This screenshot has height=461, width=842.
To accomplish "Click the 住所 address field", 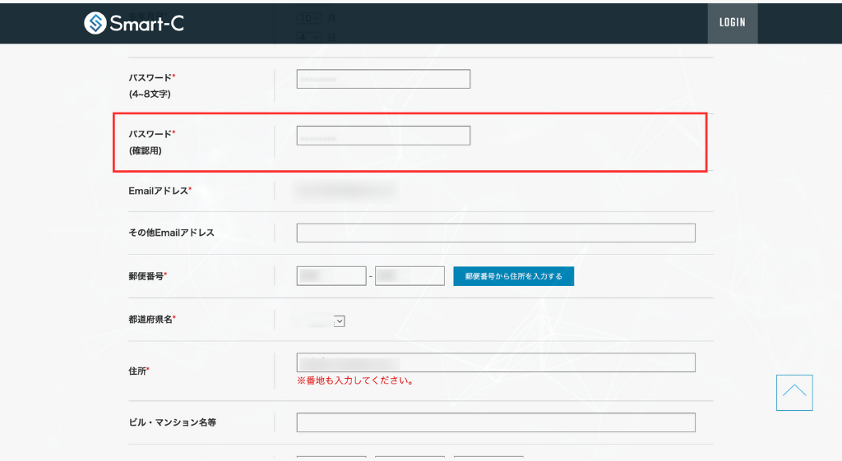I will point(496,362).
